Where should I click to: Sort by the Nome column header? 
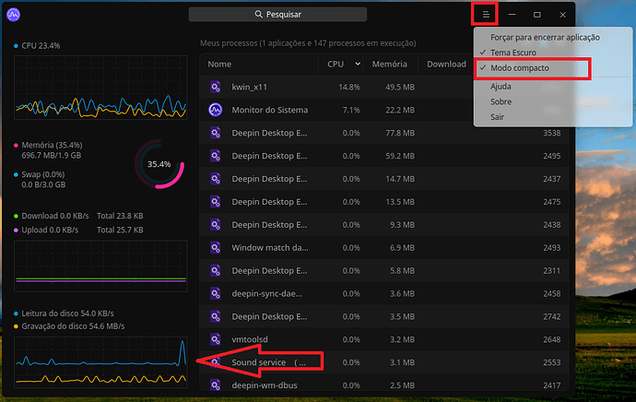click(219, 65)
